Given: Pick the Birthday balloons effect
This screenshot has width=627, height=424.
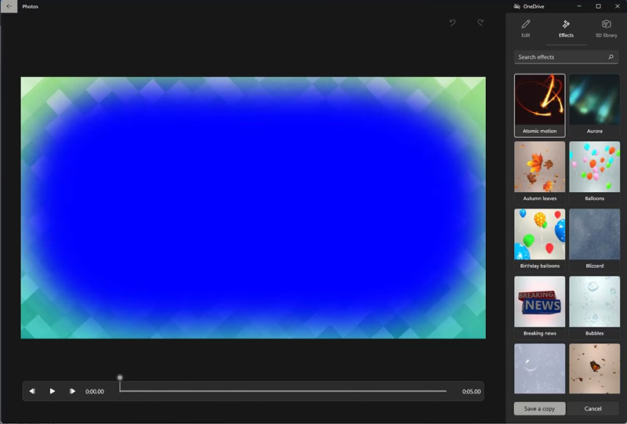Looking at the screenshot, I should (539, 240).
